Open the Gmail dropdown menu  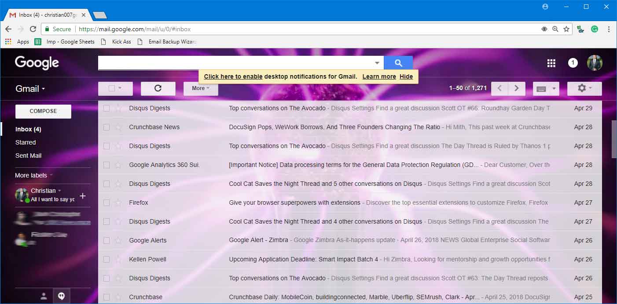[x=30, y=89]
